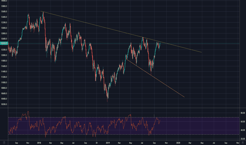Click the 60.00 RSI scale label

pos(243,122)
